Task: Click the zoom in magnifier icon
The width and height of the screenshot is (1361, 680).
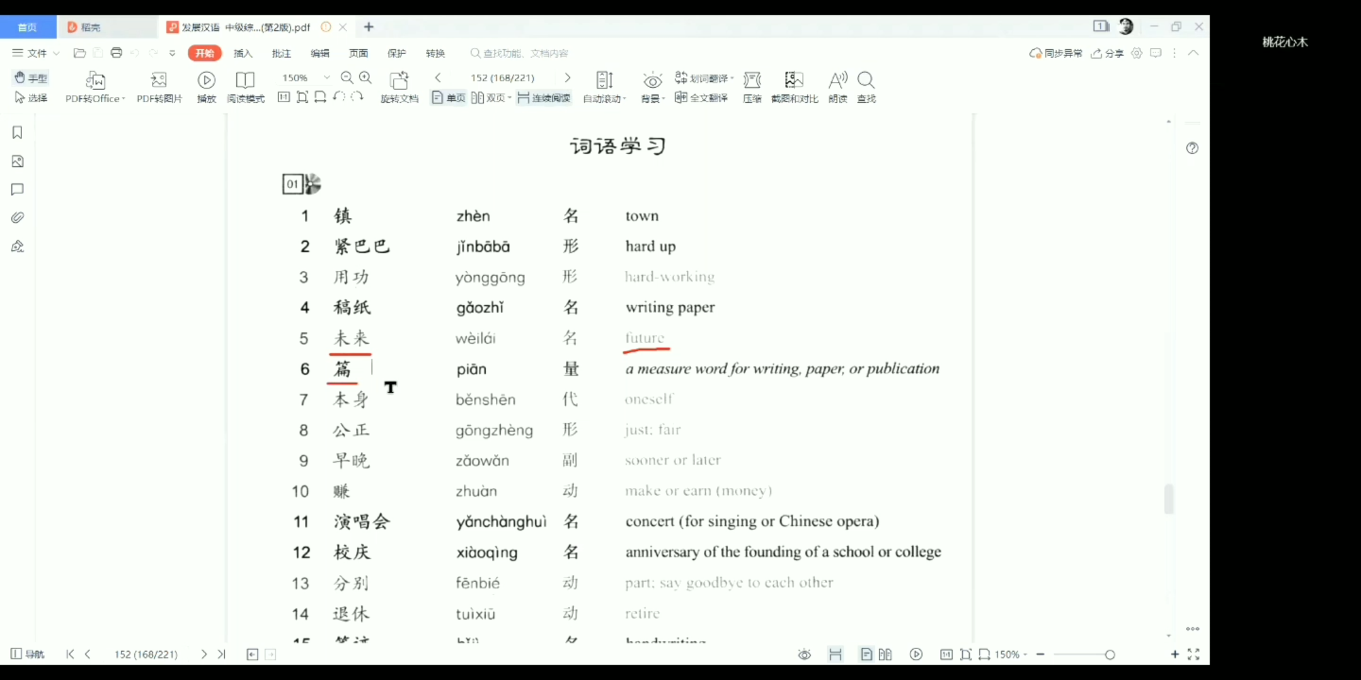Action: coord(365,77)
